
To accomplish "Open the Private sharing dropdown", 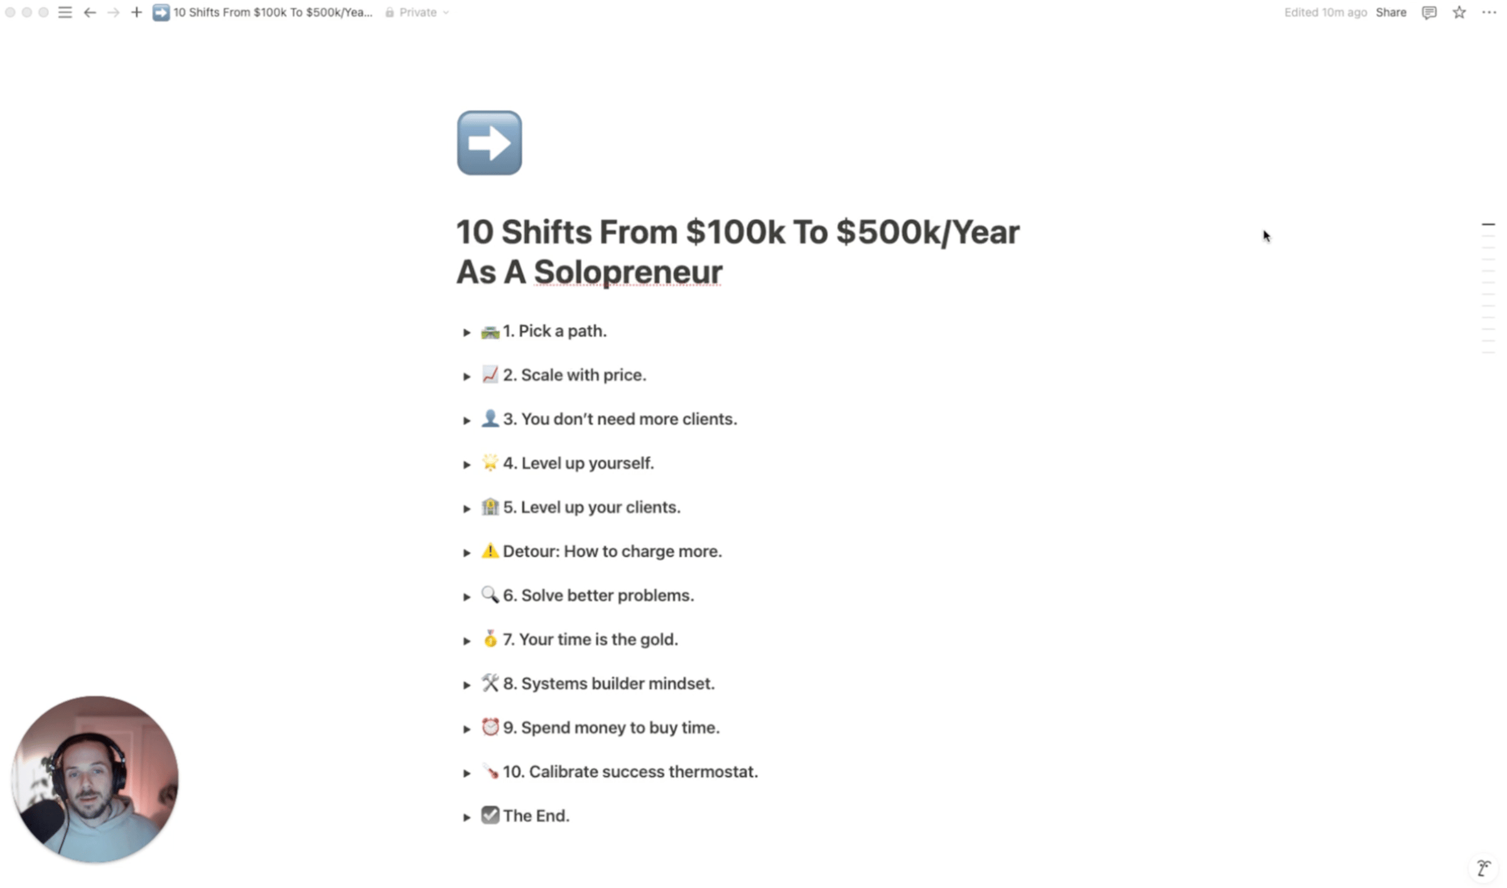I will point(418,13).
